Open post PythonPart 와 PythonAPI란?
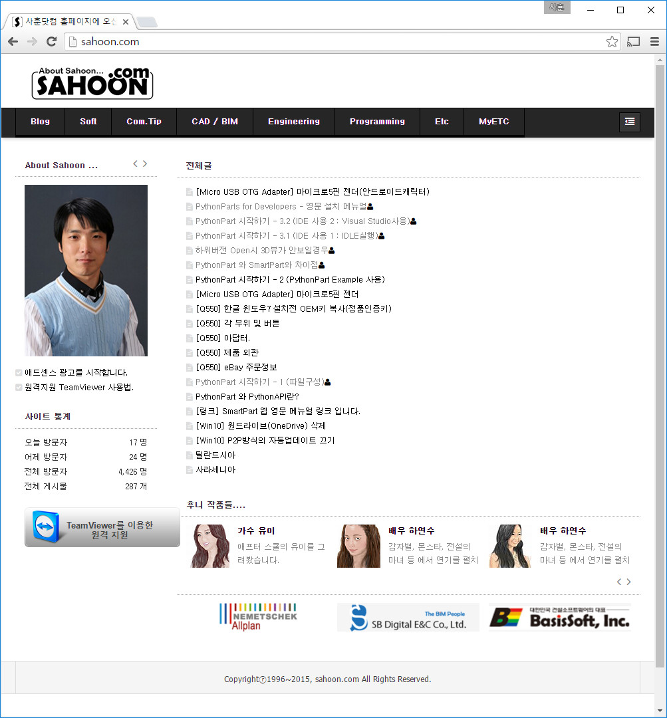The image size is (667, 718). [x=247, y=396]
